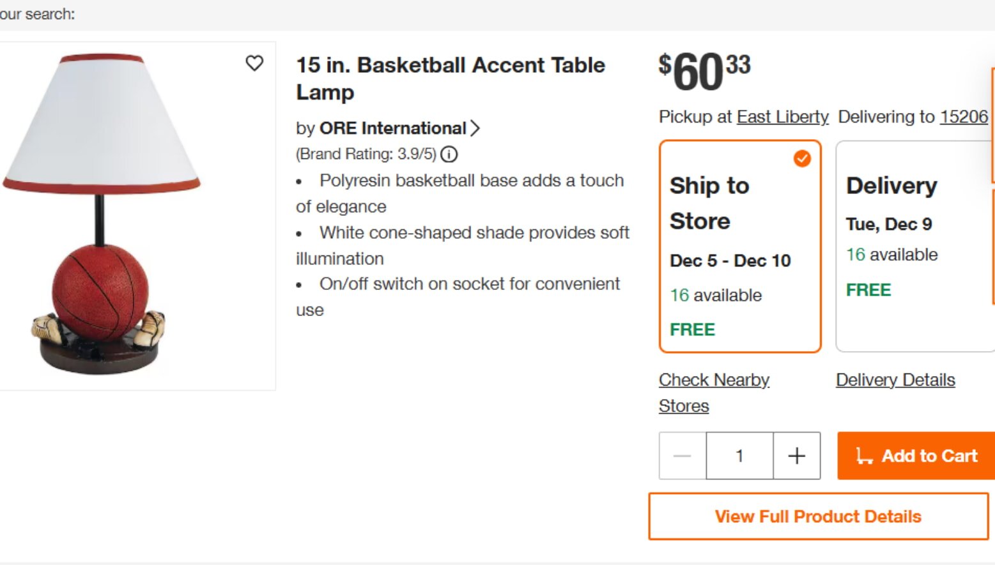This screenshot has height=565, width=995.
Task: Click the quantity value field showing 1
Action: (739, 456)
